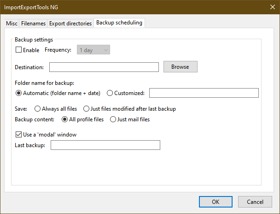280x214 pixels.
Task: Switch to the Filenames tab
Action: pos(33,24)
